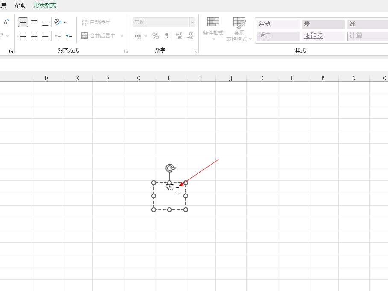
Task: Click the increase indent icon
Action: point(69,36)
